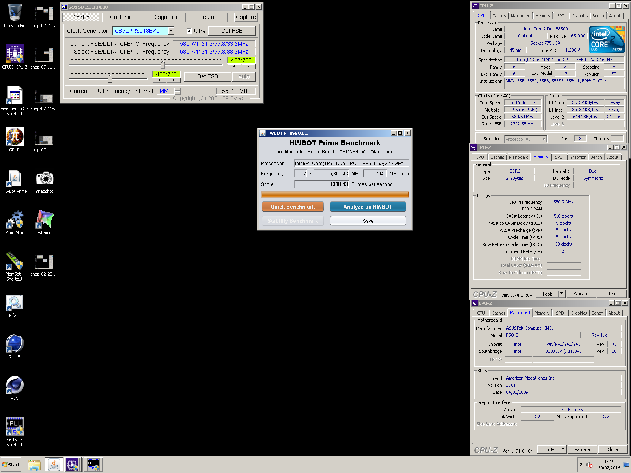
Task: Save the HWBOT Prime result
Action: pyautogui.click(x=368, y=221)
